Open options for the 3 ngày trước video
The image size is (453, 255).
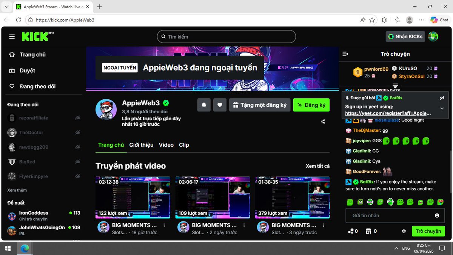pyautogui.click(x=324, y=225)
